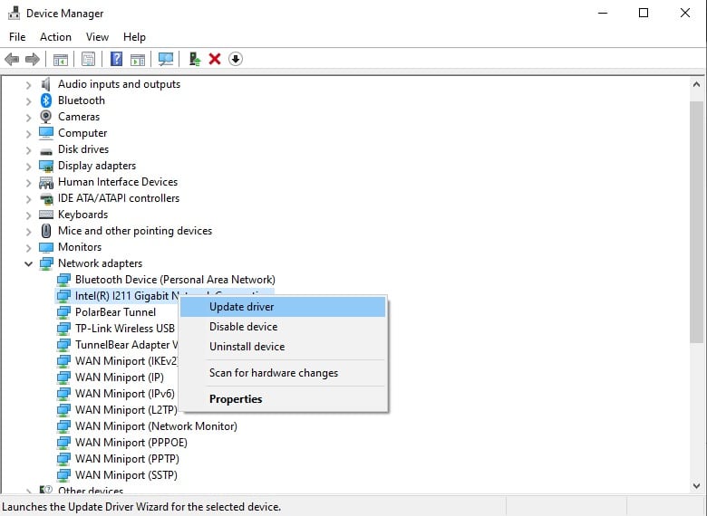Screen dimensions: 707x516
Task: Expand Audio inputs and outputs
Action: [28, 85]
